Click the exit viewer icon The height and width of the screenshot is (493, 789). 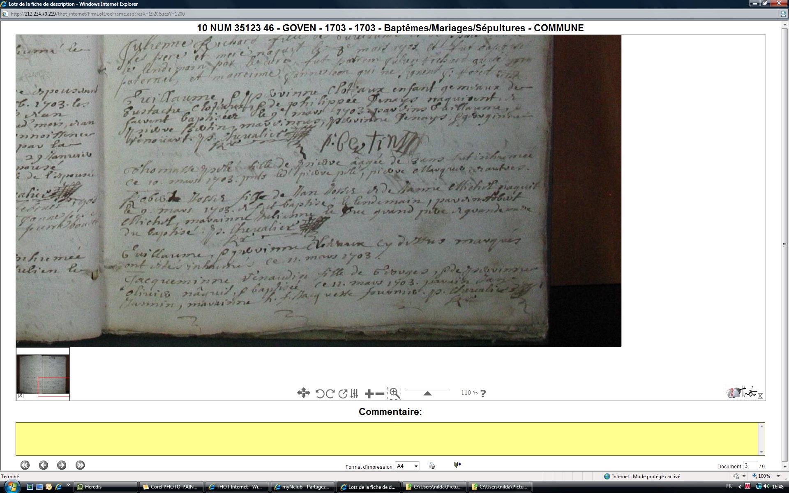pyautogui.click(x=457, y=465)
